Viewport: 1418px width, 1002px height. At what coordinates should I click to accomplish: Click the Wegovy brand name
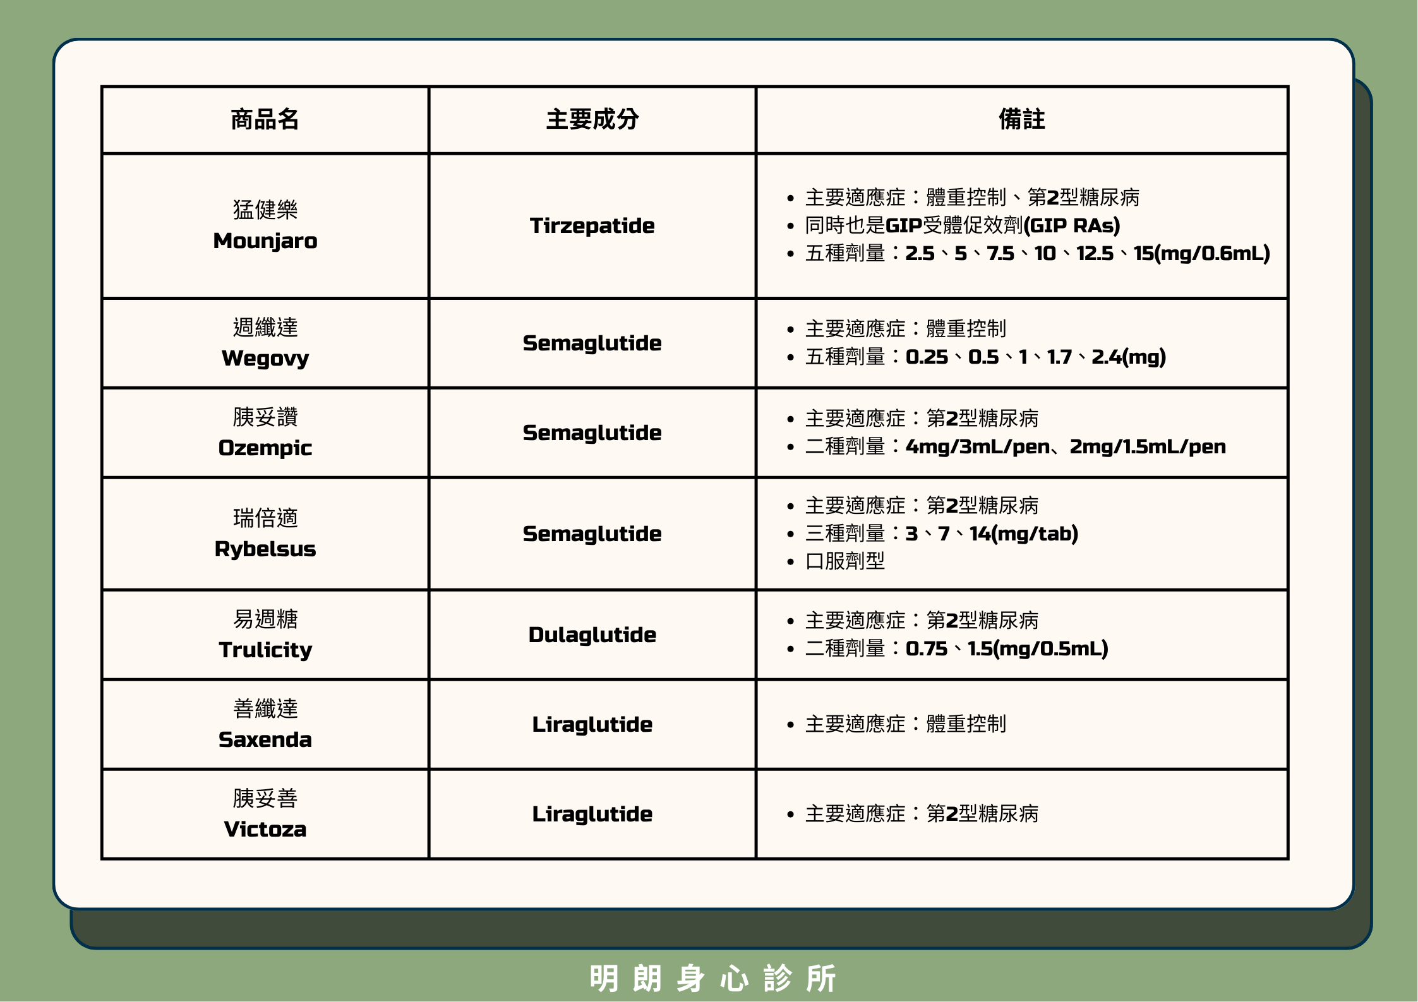click(x=265, y=359)
